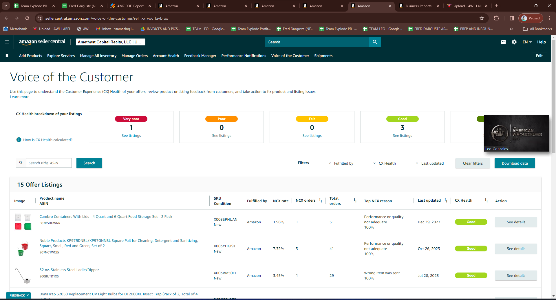Click the browser reload icon

pos(27,18)
